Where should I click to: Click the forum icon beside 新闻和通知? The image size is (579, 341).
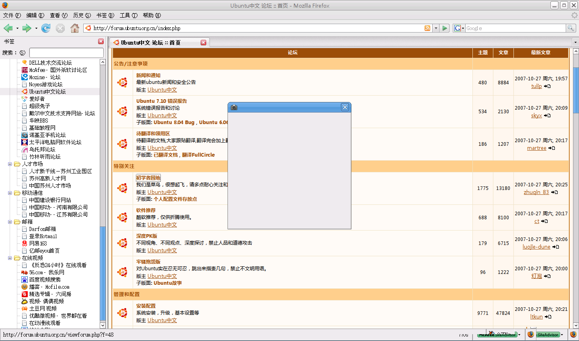(x=122, y=82)
